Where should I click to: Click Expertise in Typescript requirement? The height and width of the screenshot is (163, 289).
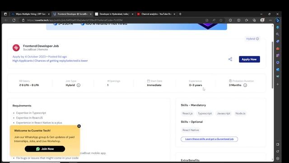31,113
